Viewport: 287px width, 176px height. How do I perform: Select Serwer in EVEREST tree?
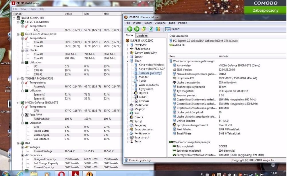[x=138, y=57]
